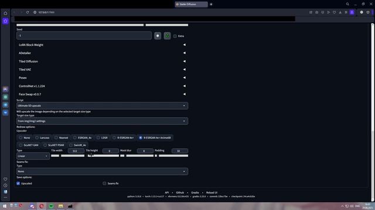Click the Mask blur number field
The height and width of the screenshot is (210, 375).
145,151
